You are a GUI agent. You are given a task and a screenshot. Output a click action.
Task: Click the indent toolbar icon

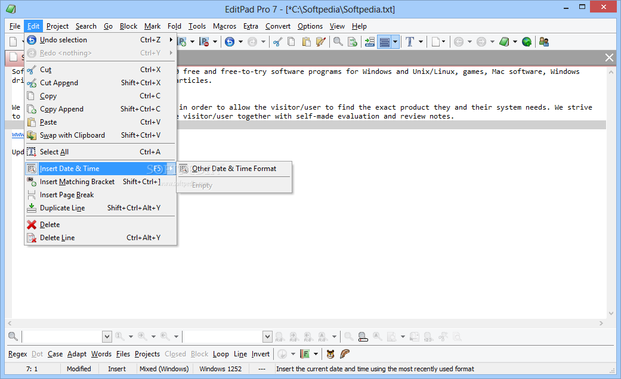point(369,42)
